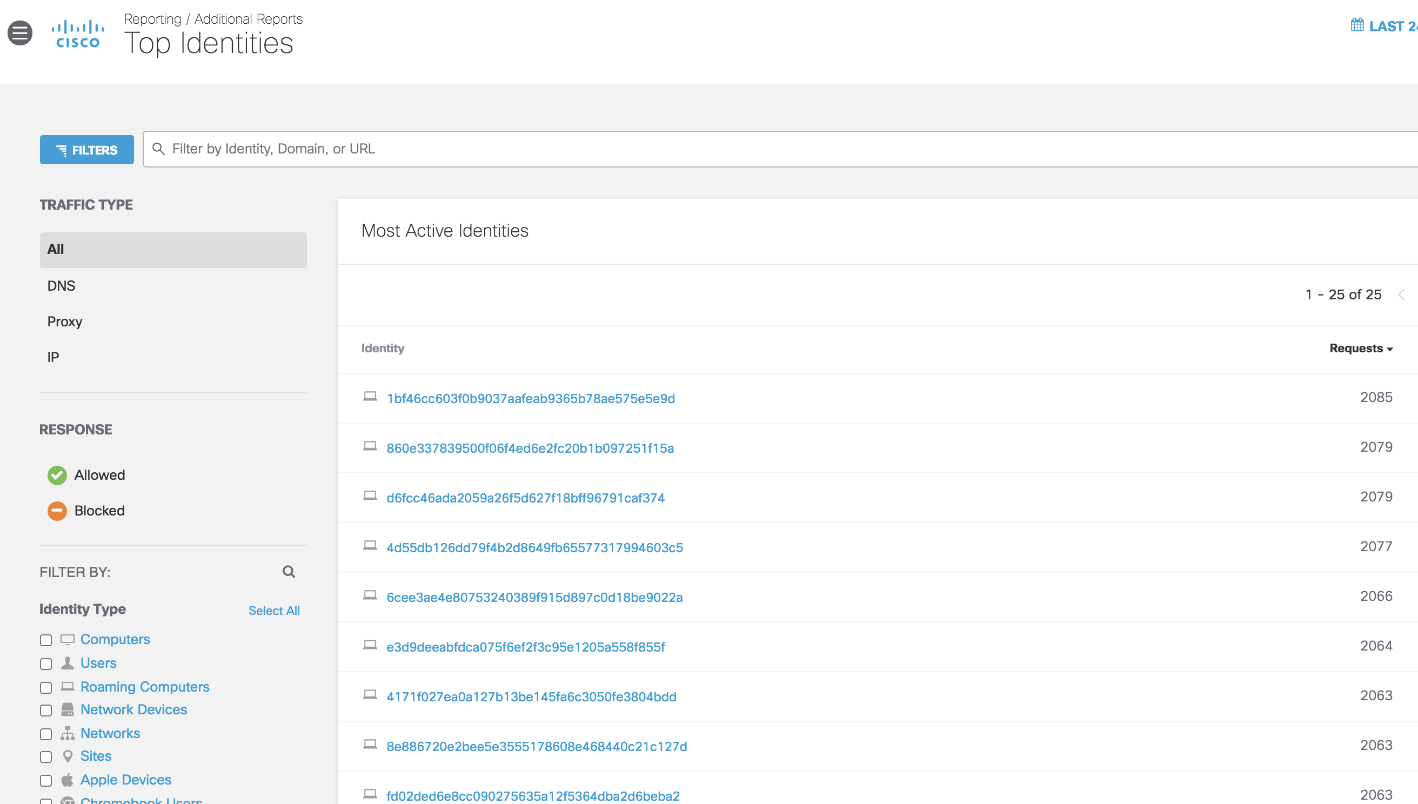Click the green Allowed checkmark icon
Image resolution: width=1418 pixels, height=804 pixels.
point(57,475)
